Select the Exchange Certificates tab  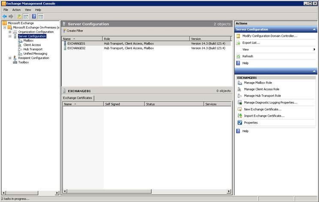click(78, 98)
